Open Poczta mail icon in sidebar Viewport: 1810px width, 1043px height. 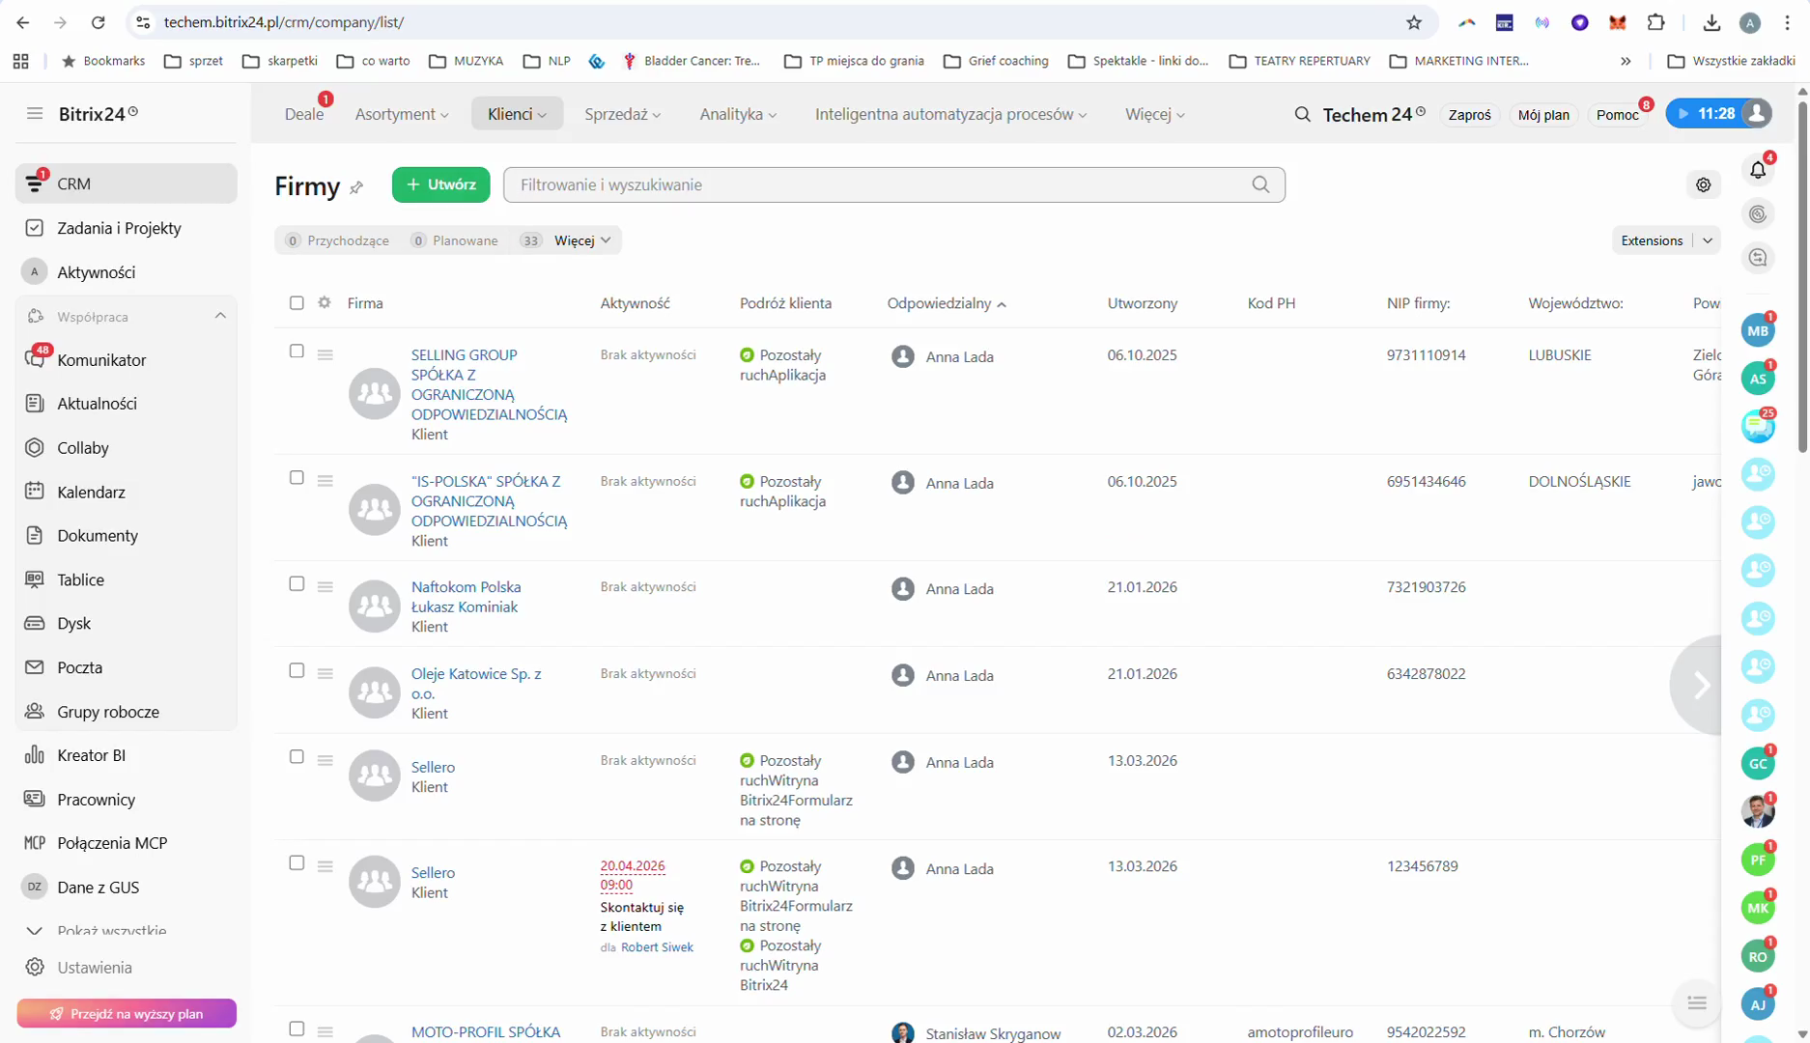click(35, 667)
